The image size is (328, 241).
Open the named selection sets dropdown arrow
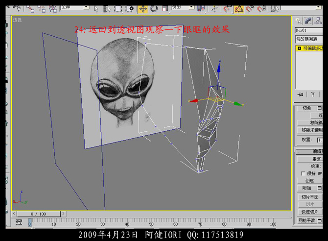(x=318, y=7)
